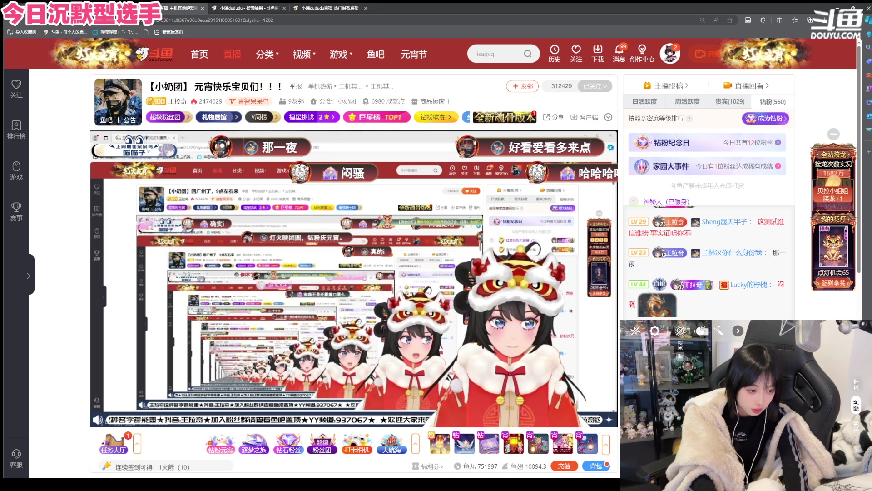Switch to the 日活跃度 tab
Viewport: 872px width, 491px height.
[644, 101]
